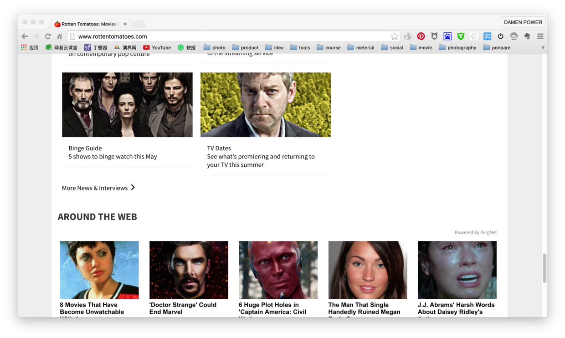Expand the ponpare bookmarks folder
The width and height of the screenshot is (565, 338).
click(x=497, y=47)
